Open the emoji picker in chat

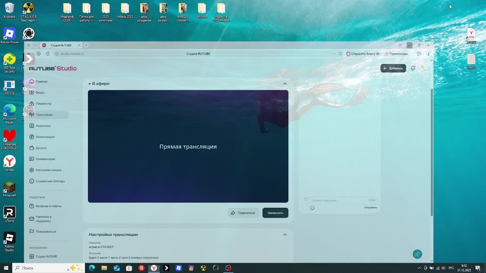pyautogui.click(x=312, y=208)
